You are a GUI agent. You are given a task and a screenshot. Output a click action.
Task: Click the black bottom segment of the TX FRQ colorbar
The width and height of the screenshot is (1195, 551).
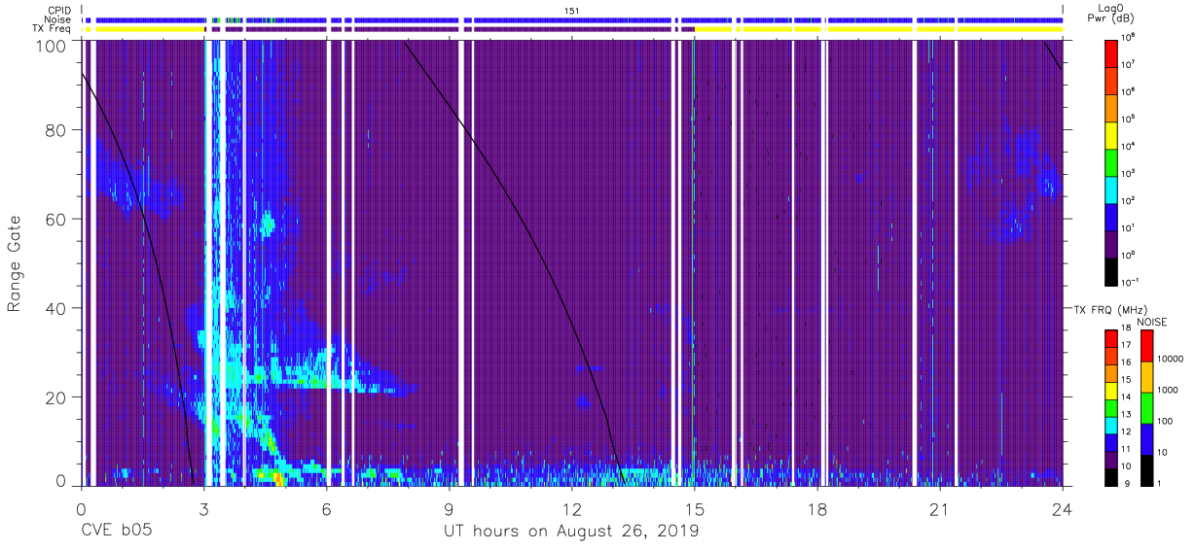(x=1111, y=477)
